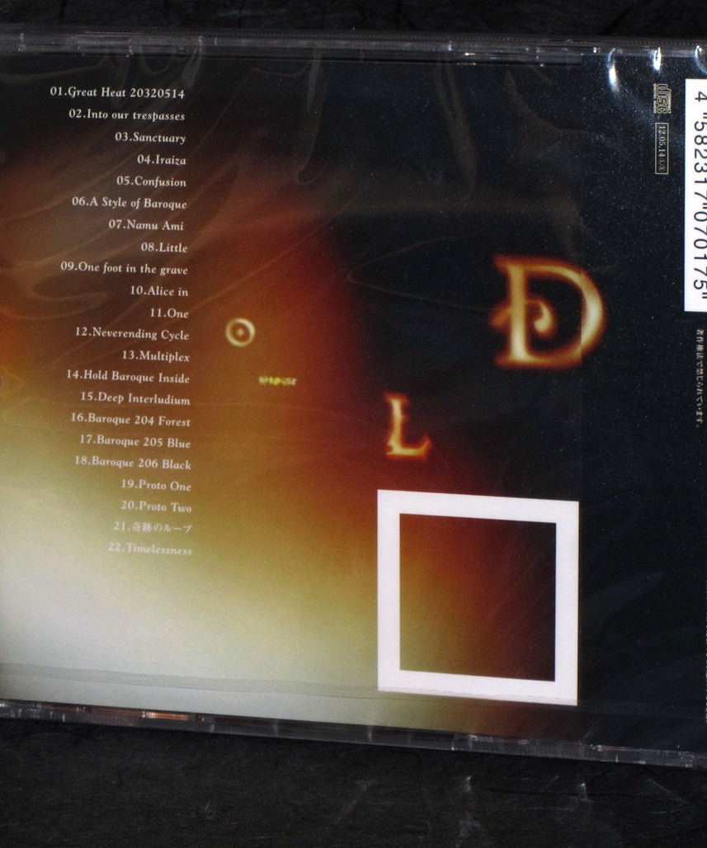This screenshot has width=707, height=848.
Task: Click the white square frame graphic
Action: 478,597
